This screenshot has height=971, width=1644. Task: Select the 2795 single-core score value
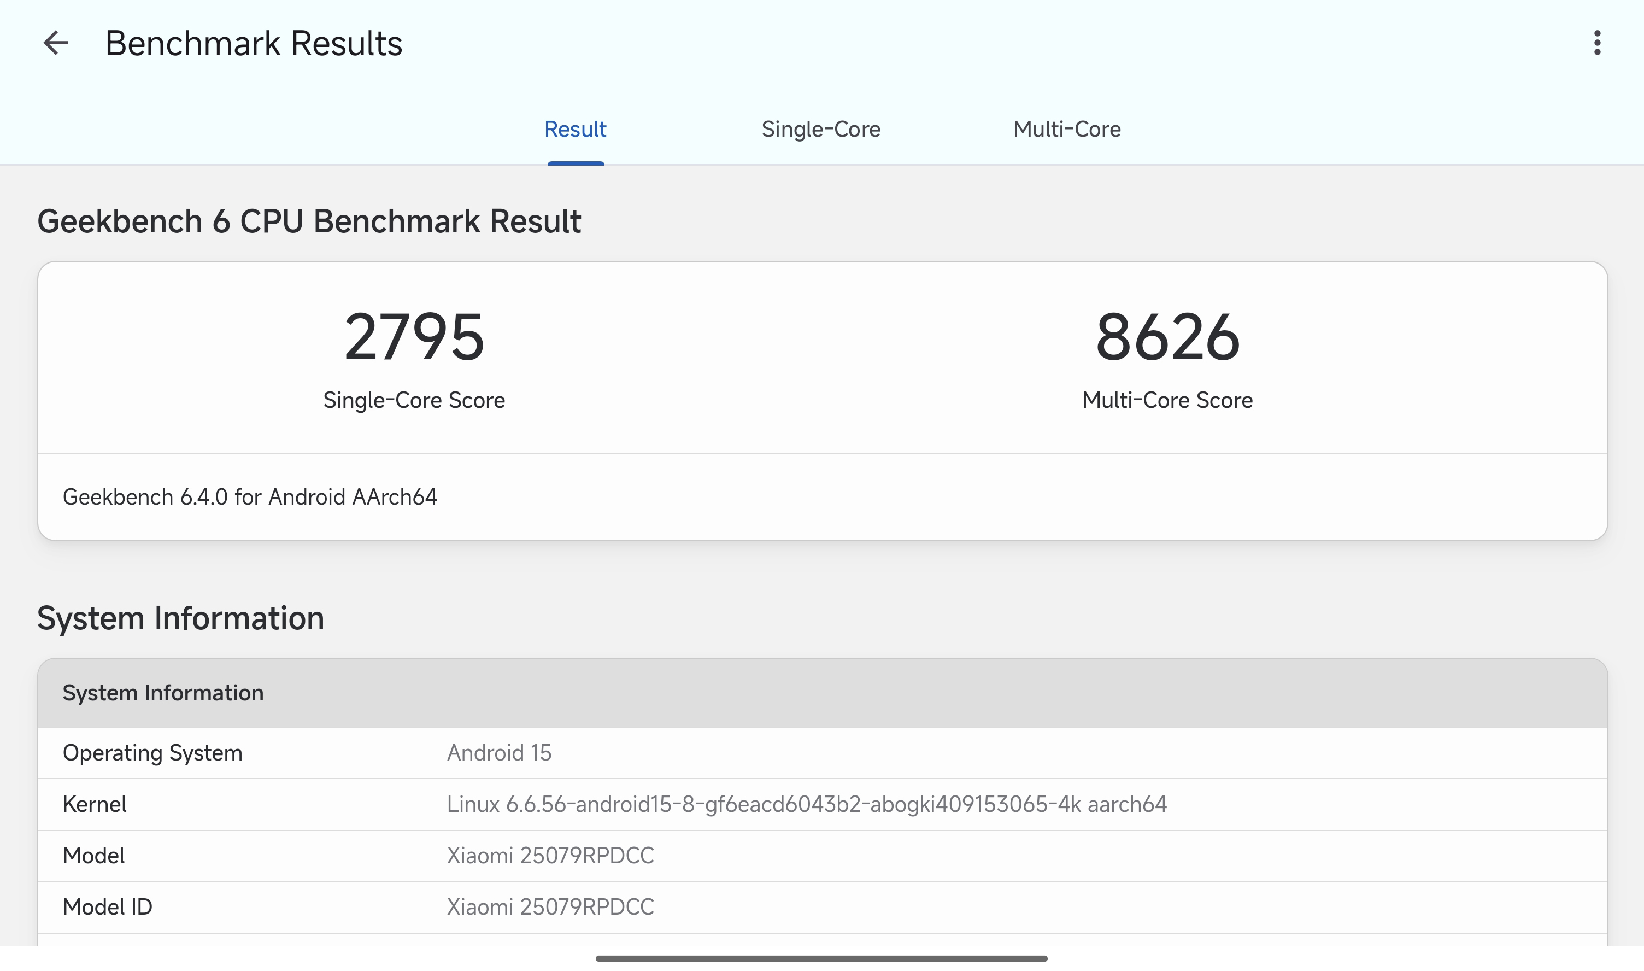[414, 337]
